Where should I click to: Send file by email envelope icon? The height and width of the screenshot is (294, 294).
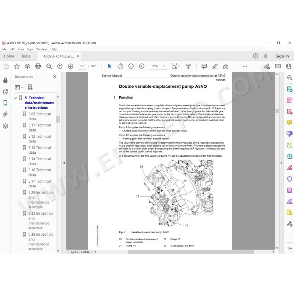coord(278,66)
